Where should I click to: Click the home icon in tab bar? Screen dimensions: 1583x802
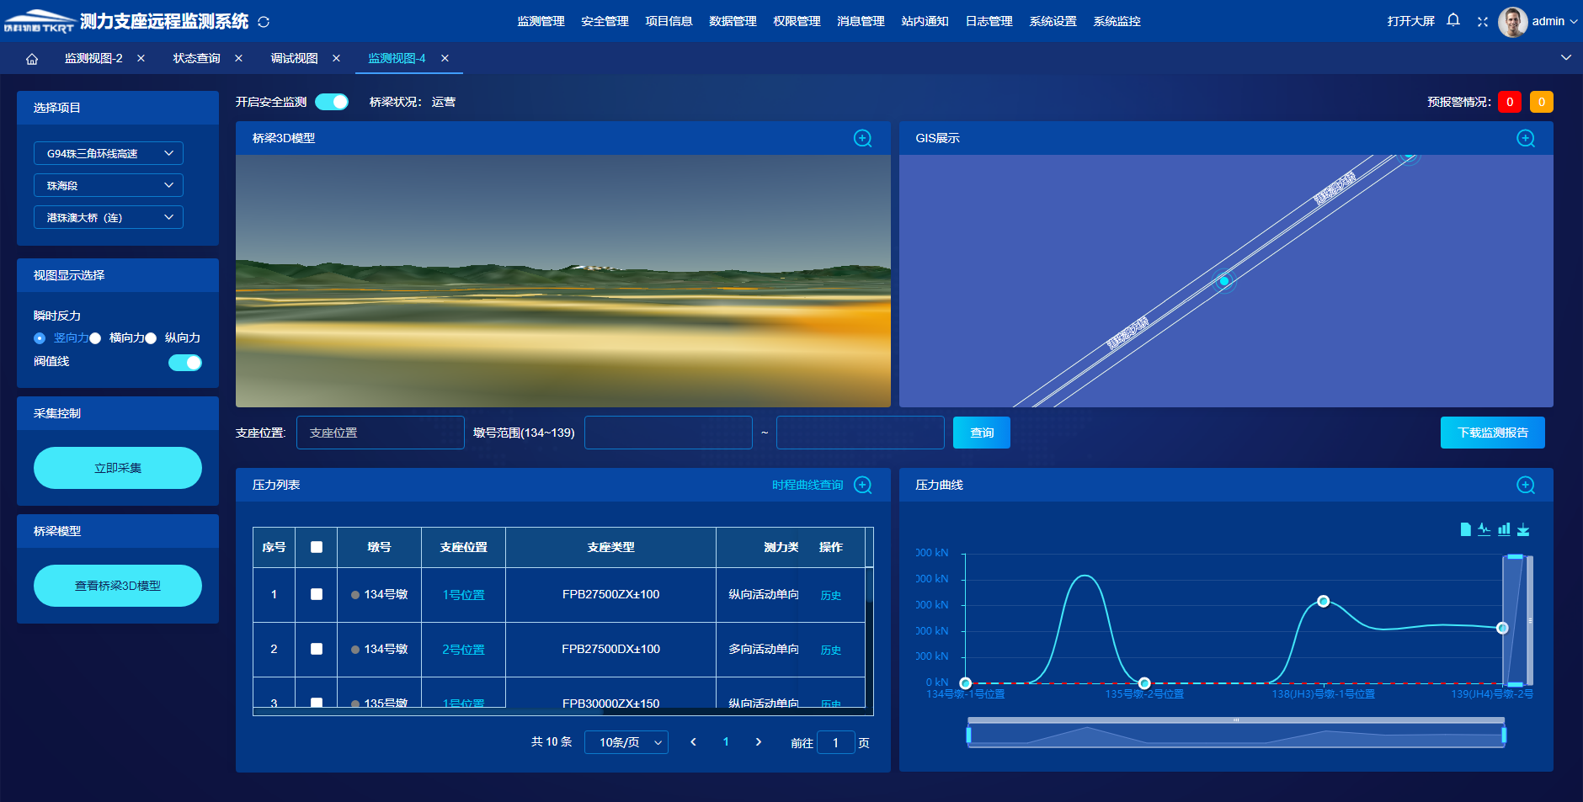click(x=32, y=58)
